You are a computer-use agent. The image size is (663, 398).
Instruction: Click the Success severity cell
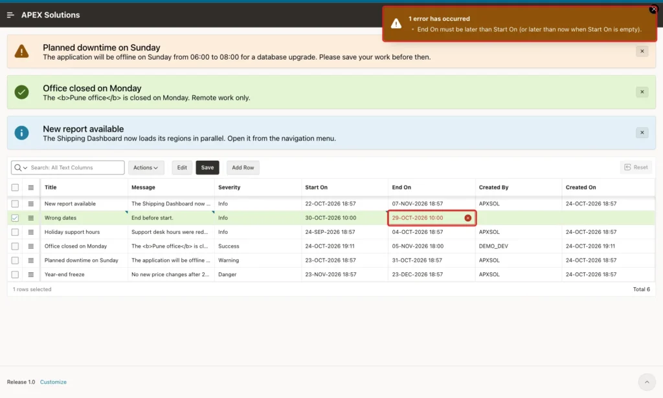tap(258, 246)
